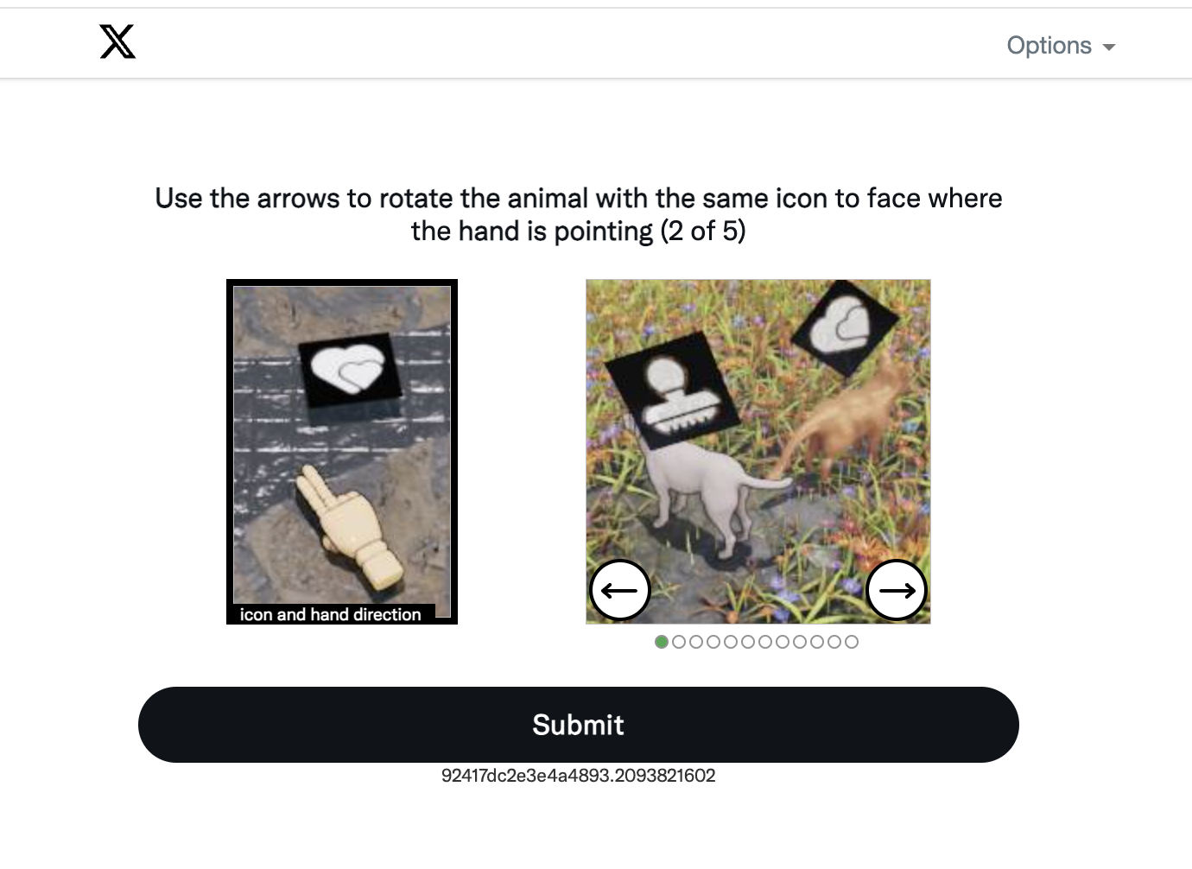Viewport: 1192px width, 869px height.
Task: Click the instruction text about rotating animal
Action: [579, 214]
